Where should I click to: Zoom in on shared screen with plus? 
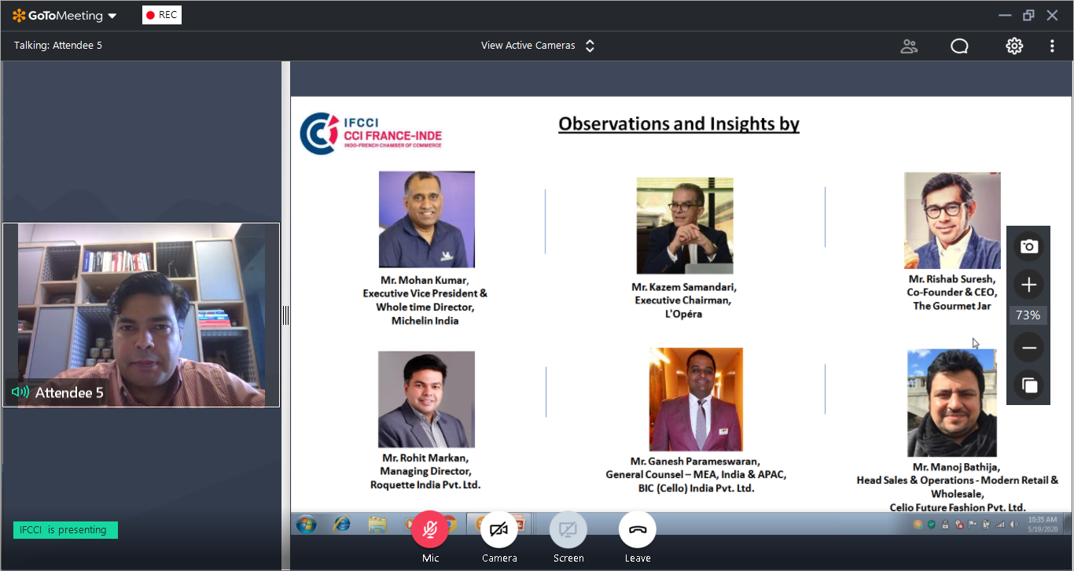click(x=1028, y=285)
